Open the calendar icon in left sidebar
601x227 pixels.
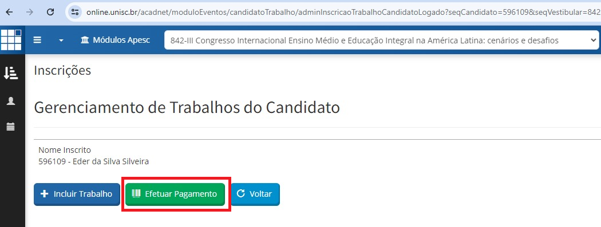coord(11,127)
